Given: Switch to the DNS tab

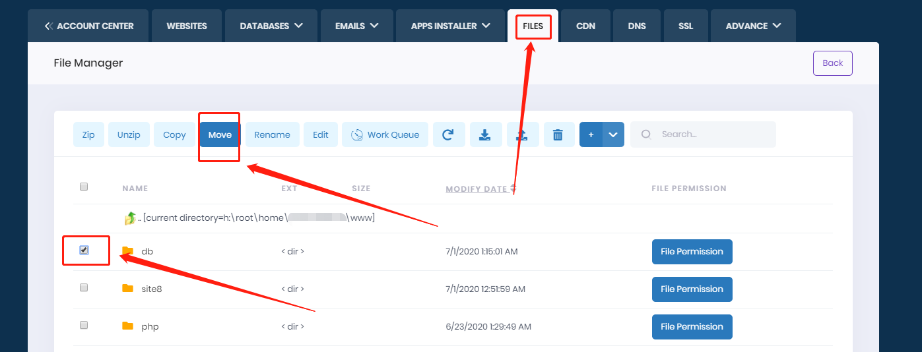Looking at the screenshot, I should click(x=637, y=26).
